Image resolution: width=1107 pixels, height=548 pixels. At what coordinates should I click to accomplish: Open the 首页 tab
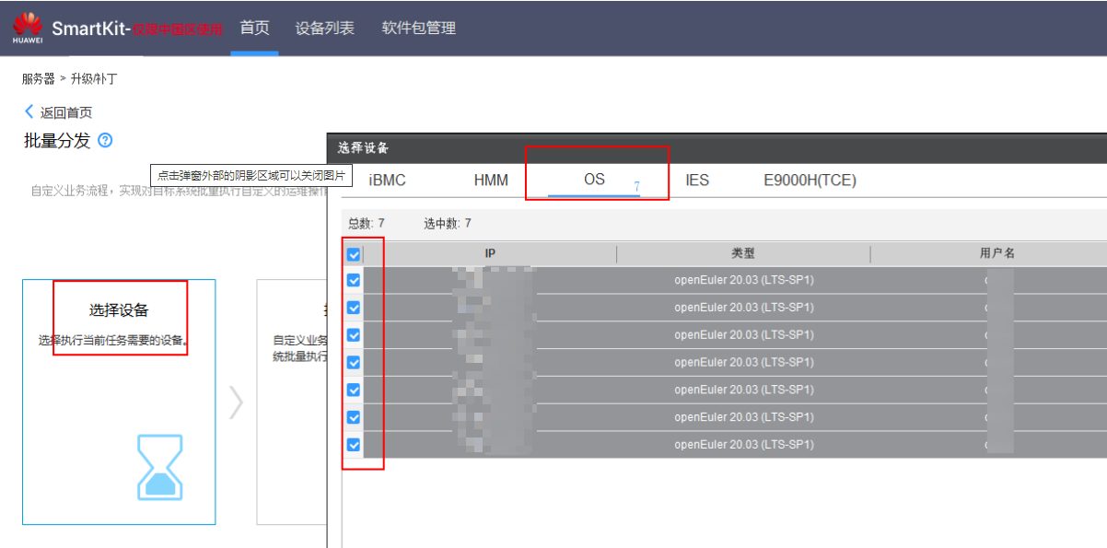(x=254, y=28)
